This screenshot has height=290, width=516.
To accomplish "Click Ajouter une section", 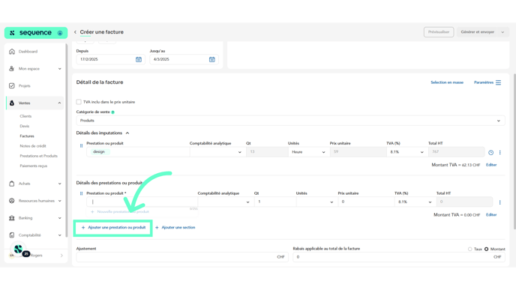I will [175, 228].
